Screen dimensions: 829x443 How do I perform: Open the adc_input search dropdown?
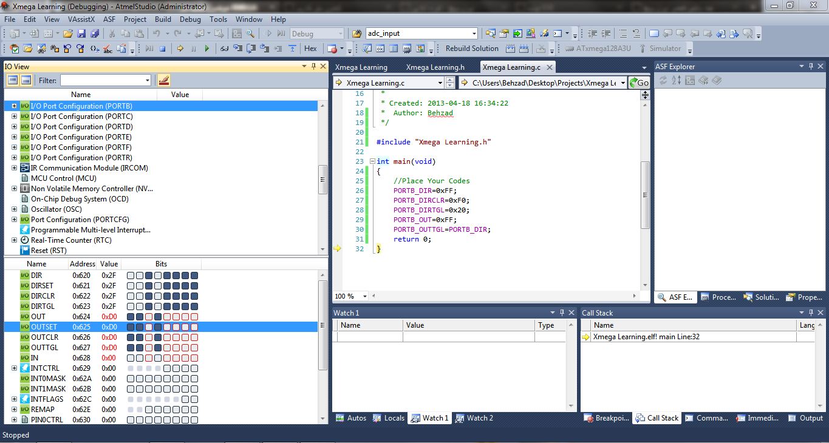(x=474, y=33)
